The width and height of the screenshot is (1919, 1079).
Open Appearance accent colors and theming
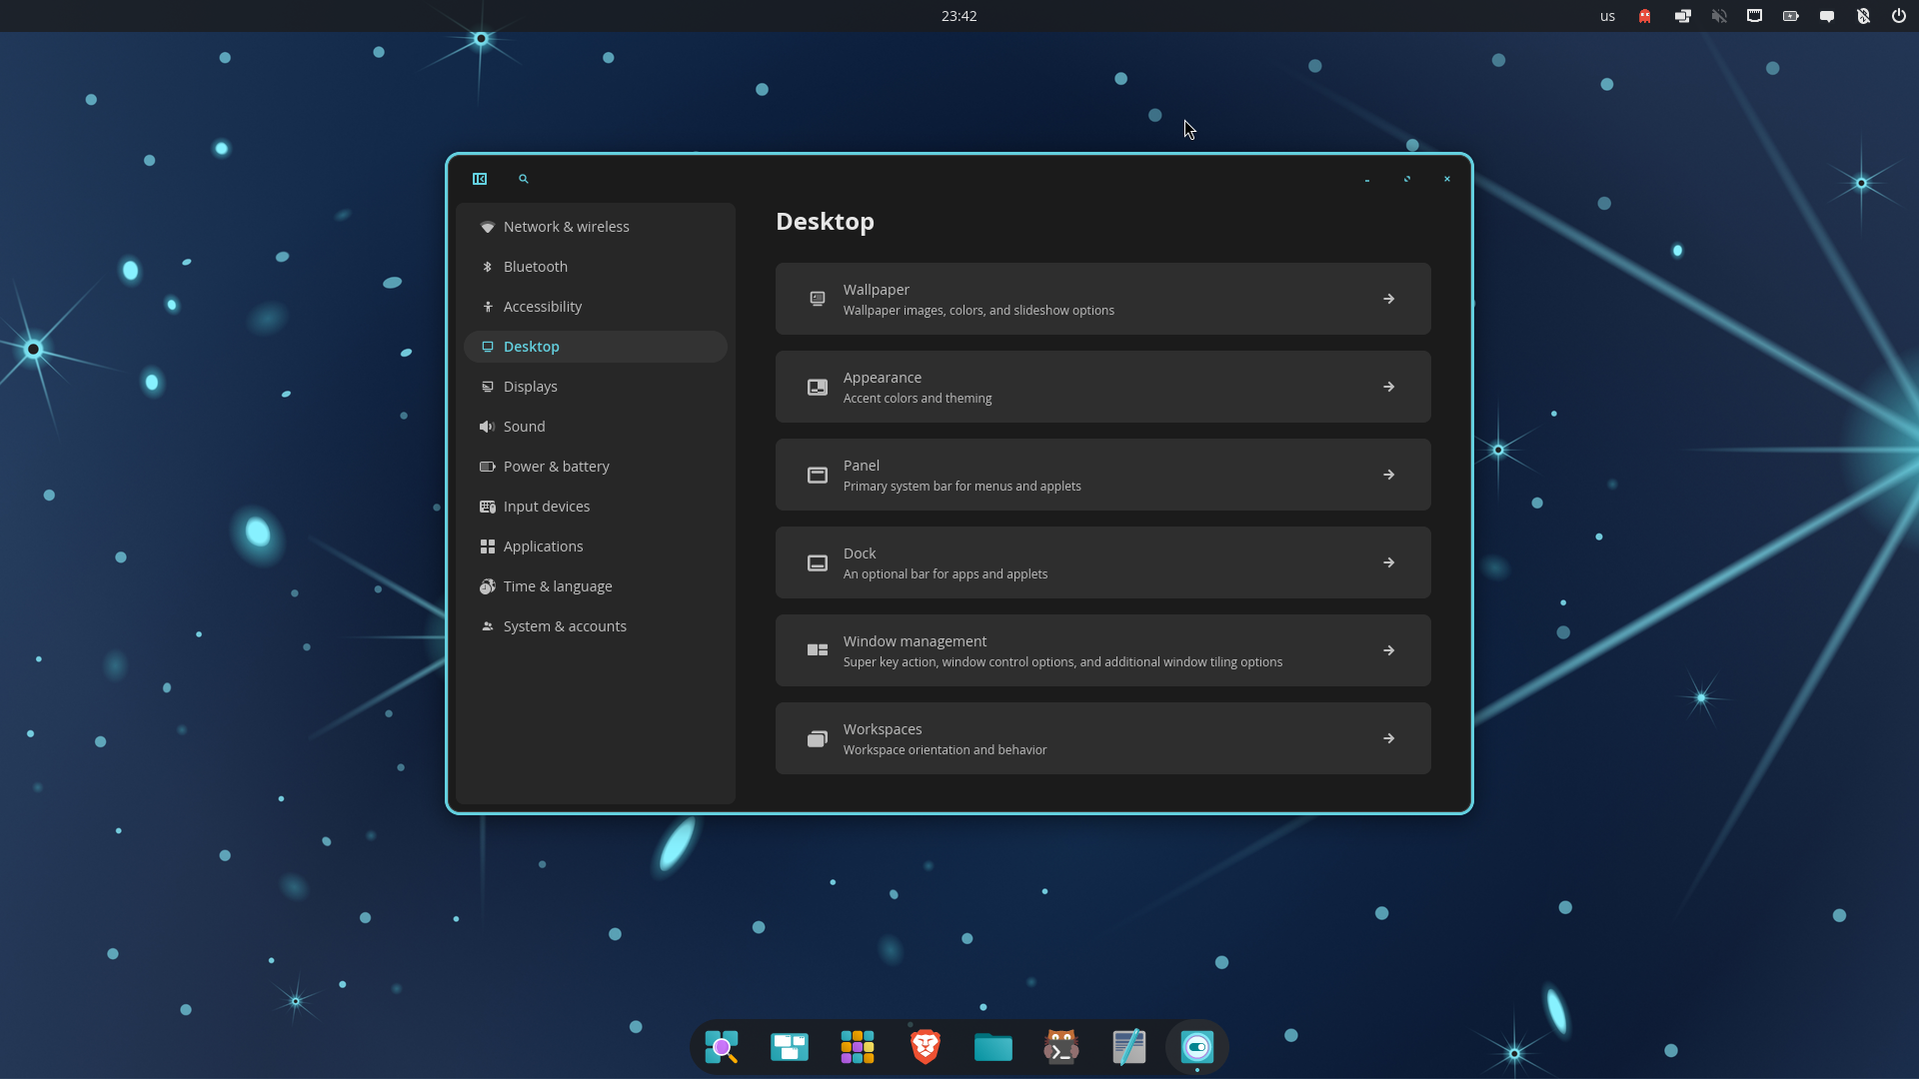tap(1103, 387)
